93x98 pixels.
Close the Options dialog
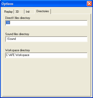89,4
